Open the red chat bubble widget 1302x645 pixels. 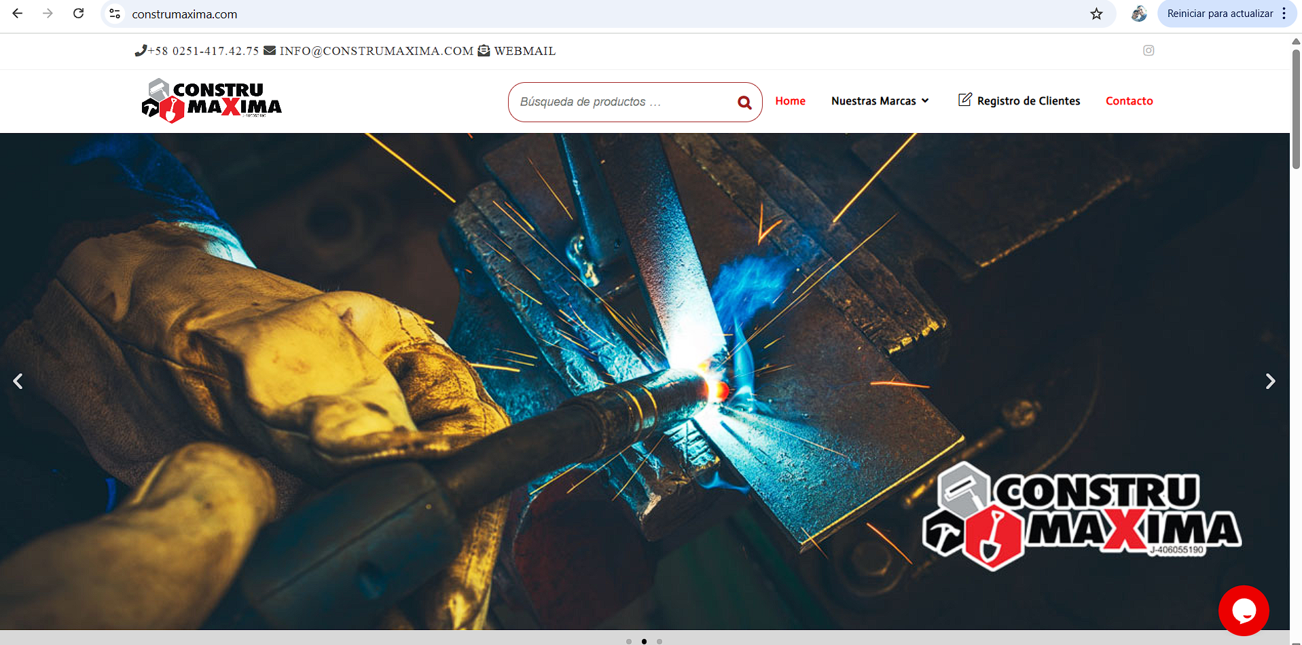click(x=1243, y=610)
